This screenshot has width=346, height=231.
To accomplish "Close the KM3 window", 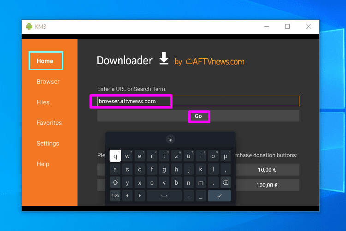I will (309, 26).
